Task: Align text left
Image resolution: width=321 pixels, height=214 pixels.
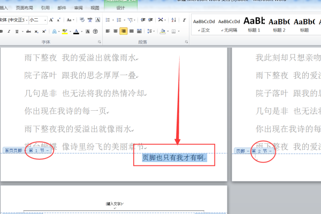Action: (108, 31)
